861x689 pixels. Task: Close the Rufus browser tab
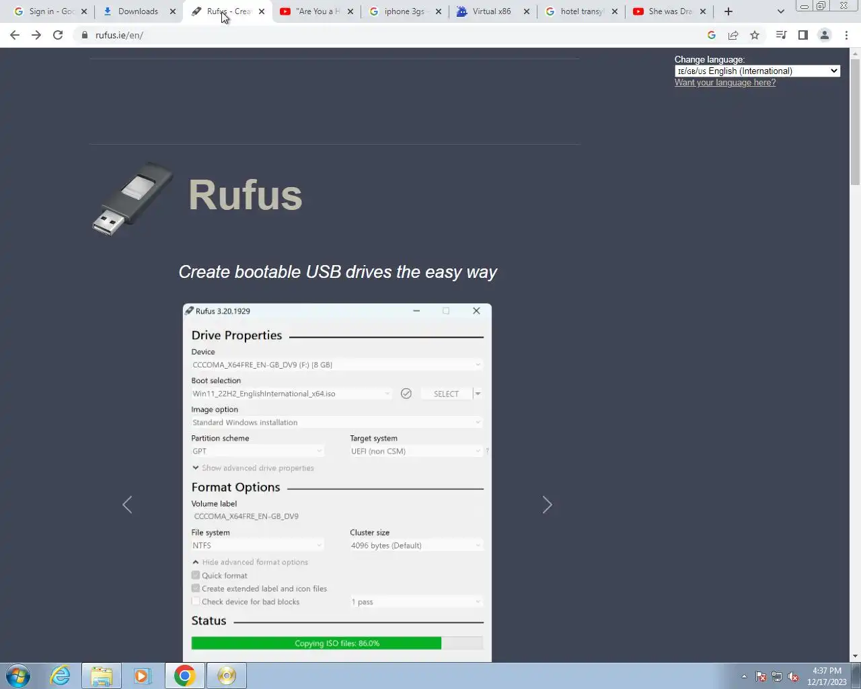262,11
